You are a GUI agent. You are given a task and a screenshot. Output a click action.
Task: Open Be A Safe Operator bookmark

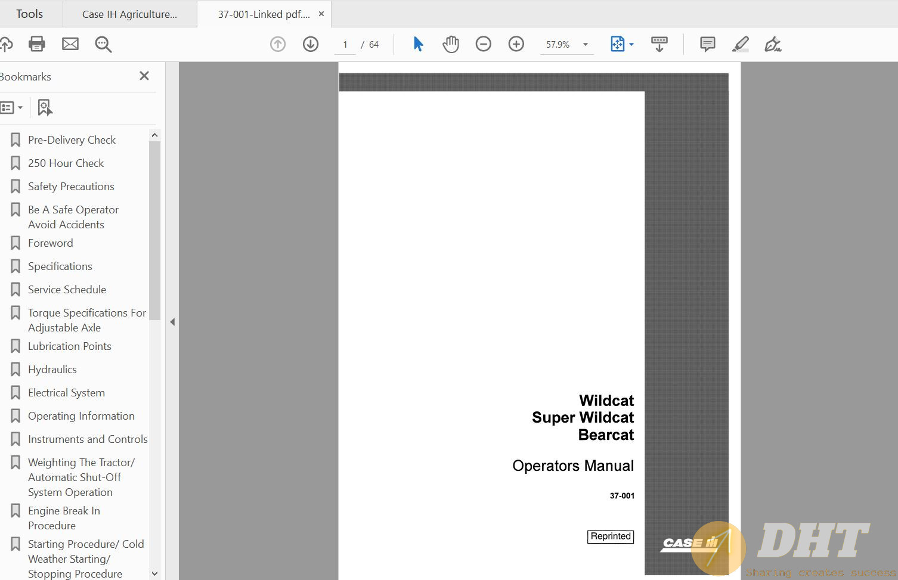[73, 217]
